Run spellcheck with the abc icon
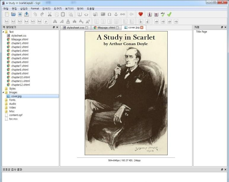 163,14
